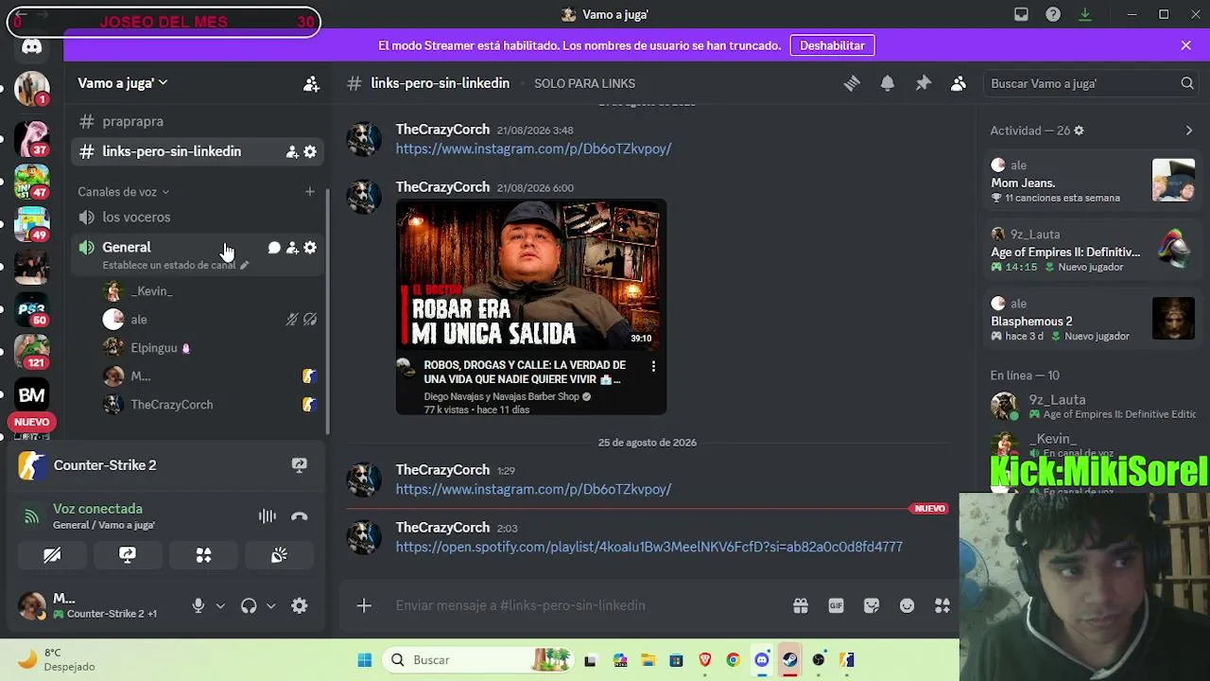Open user settings gear

pos(300,606)
